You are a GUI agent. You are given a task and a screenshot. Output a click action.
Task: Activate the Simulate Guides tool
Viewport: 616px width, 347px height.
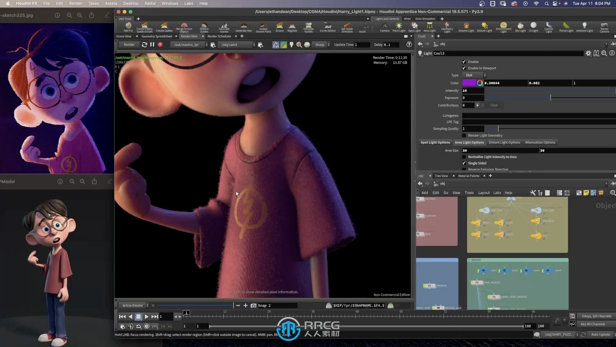(x=224, y=27)
